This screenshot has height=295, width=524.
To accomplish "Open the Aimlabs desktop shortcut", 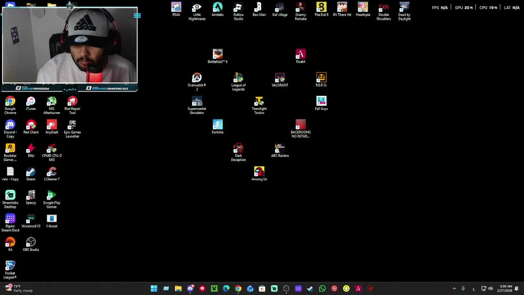I will click(x=217, y=9).
